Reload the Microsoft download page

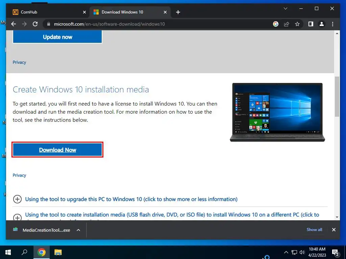(x=35, y=24)
